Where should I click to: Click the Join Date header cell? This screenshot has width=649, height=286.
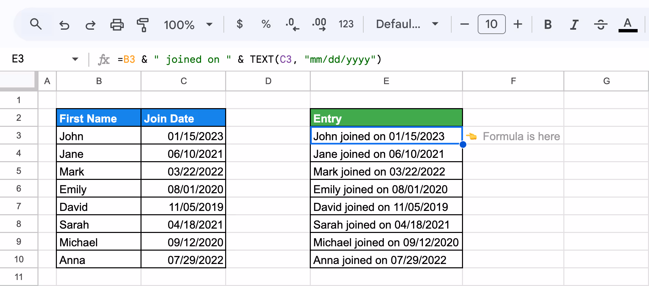click(183, 118)
